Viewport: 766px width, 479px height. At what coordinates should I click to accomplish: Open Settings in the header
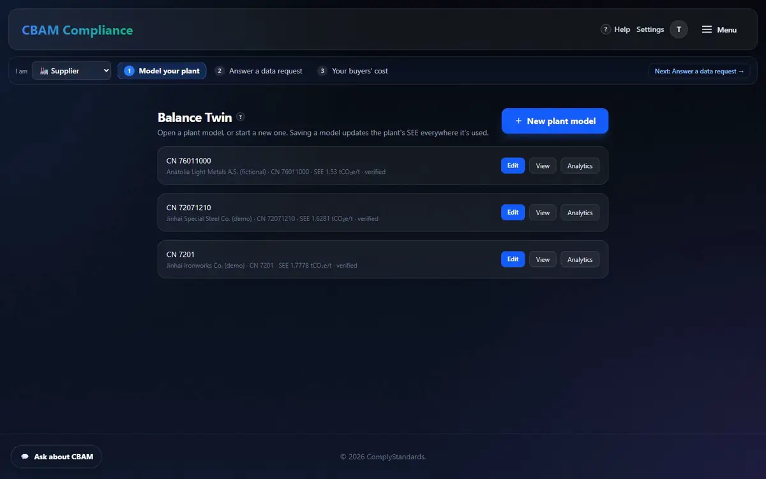point(650,29)
